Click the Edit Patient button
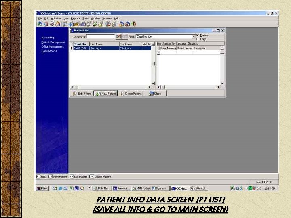 (x=82, y=94)
